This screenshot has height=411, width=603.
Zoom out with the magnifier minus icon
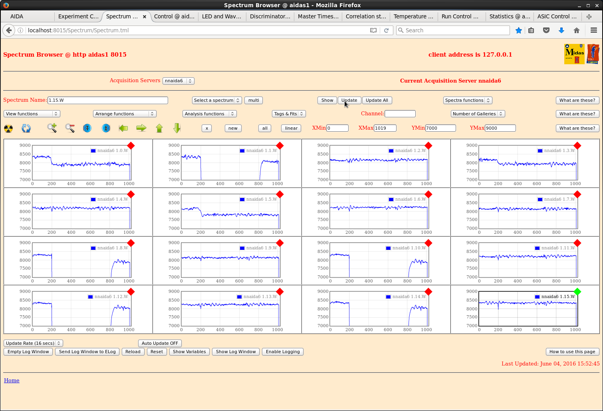click(70, 128)
